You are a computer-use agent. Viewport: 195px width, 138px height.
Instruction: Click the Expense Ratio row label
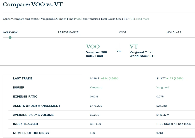pyautogui.click(x=25, y=97)
